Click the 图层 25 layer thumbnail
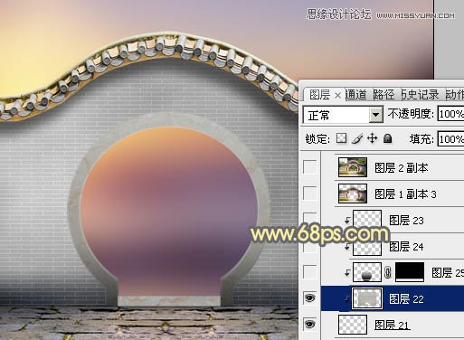 367,272
